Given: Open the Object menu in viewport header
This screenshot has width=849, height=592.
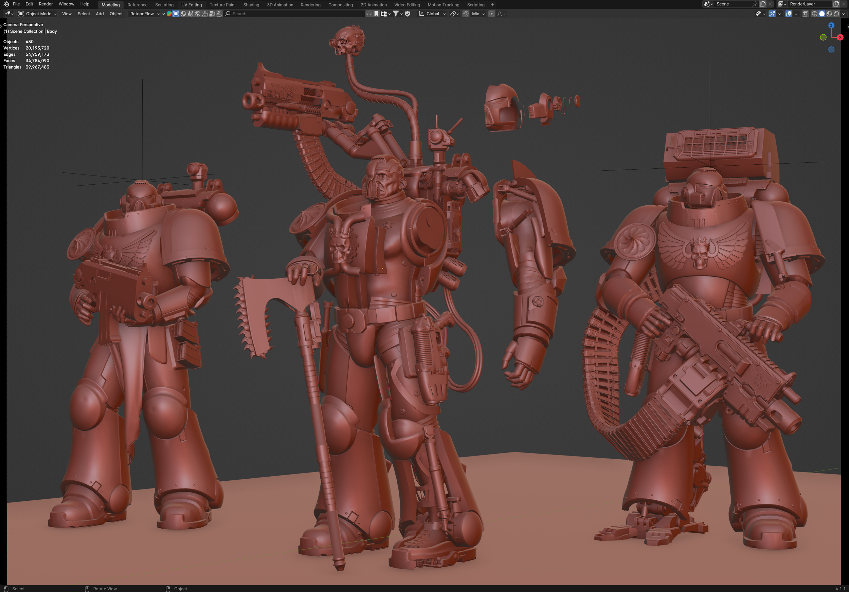Looking at the screenshot, I should point(116,14).
